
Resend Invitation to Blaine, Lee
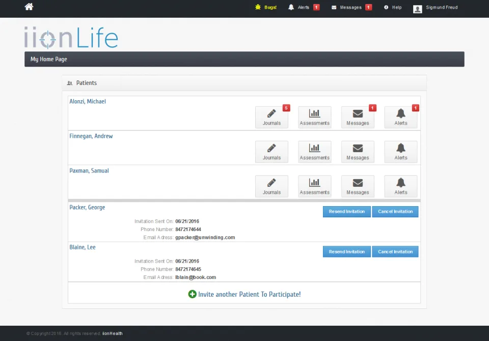point(346,251)
